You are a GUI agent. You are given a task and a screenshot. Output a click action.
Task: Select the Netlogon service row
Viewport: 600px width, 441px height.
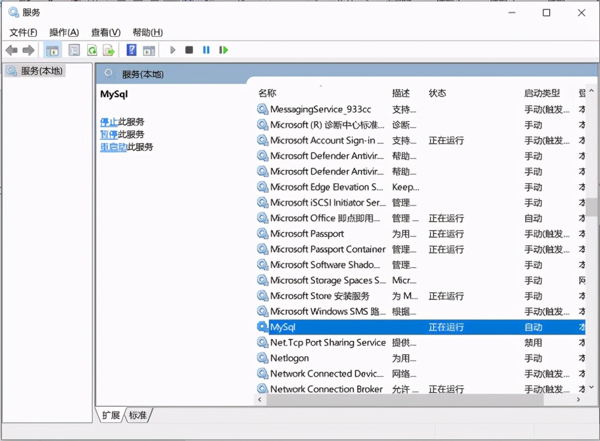pos(421,358)
